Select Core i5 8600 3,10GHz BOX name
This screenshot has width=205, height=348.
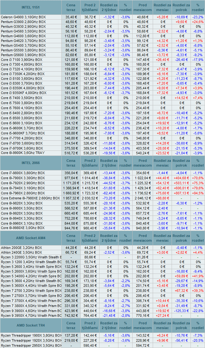click(21, 123)
